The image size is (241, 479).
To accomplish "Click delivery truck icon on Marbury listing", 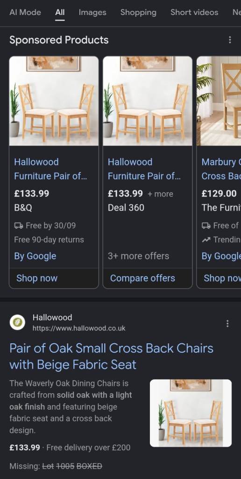I will pyautogui.click(x=206, y=226).
